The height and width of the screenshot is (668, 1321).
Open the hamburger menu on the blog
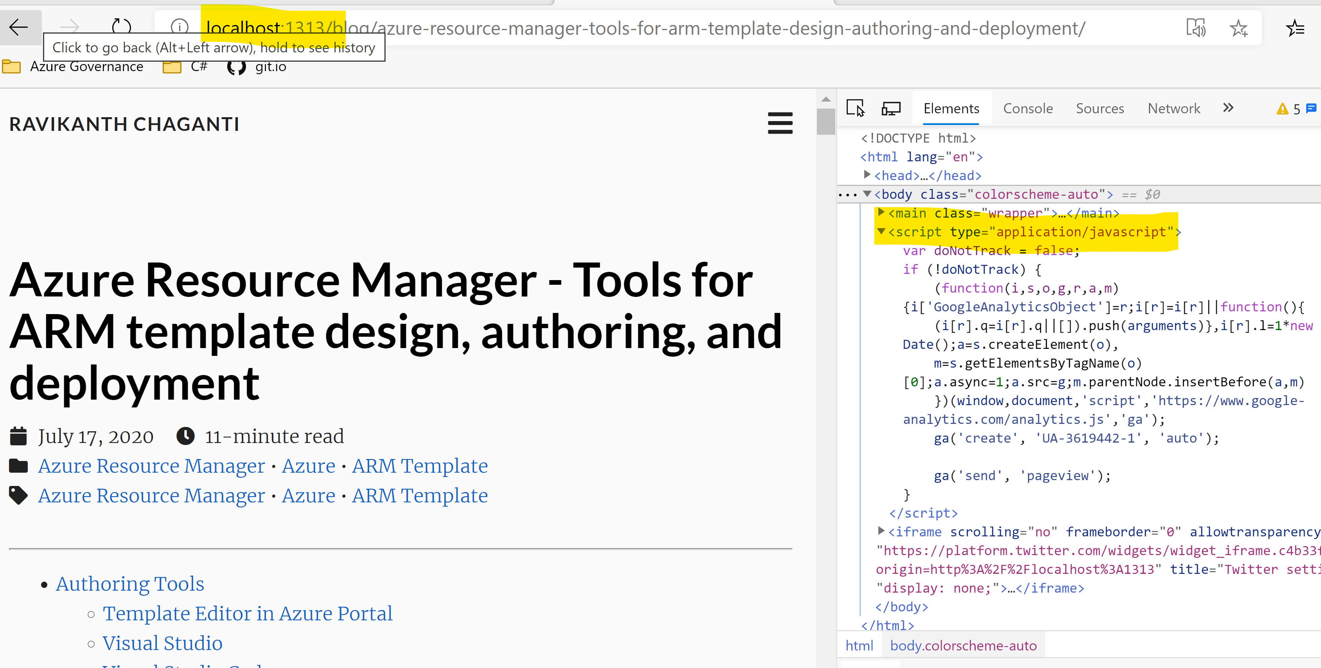pyautogui.click(x=780, y=123)
